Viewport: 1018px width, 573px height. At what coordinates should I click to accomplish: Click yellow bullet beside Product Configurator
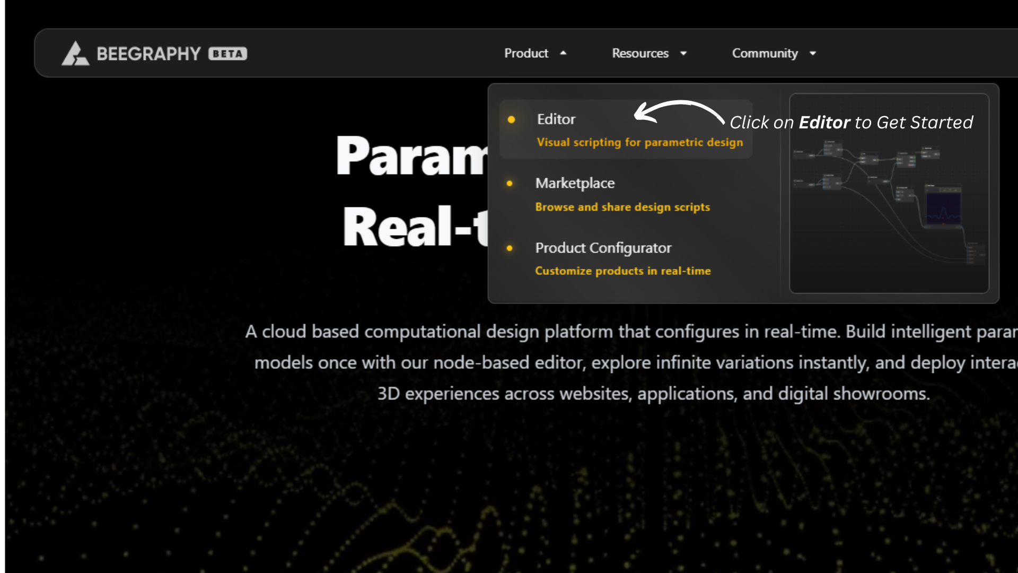coord(510,248)
